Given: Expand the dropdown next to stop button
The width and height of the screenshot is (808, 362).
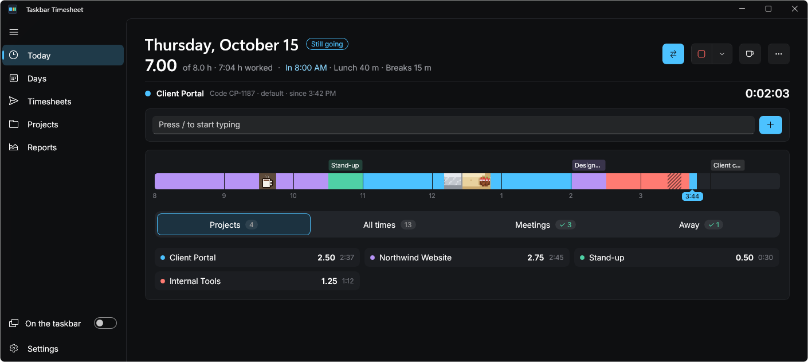Looking at the screenshot, I should click(722, 54).
